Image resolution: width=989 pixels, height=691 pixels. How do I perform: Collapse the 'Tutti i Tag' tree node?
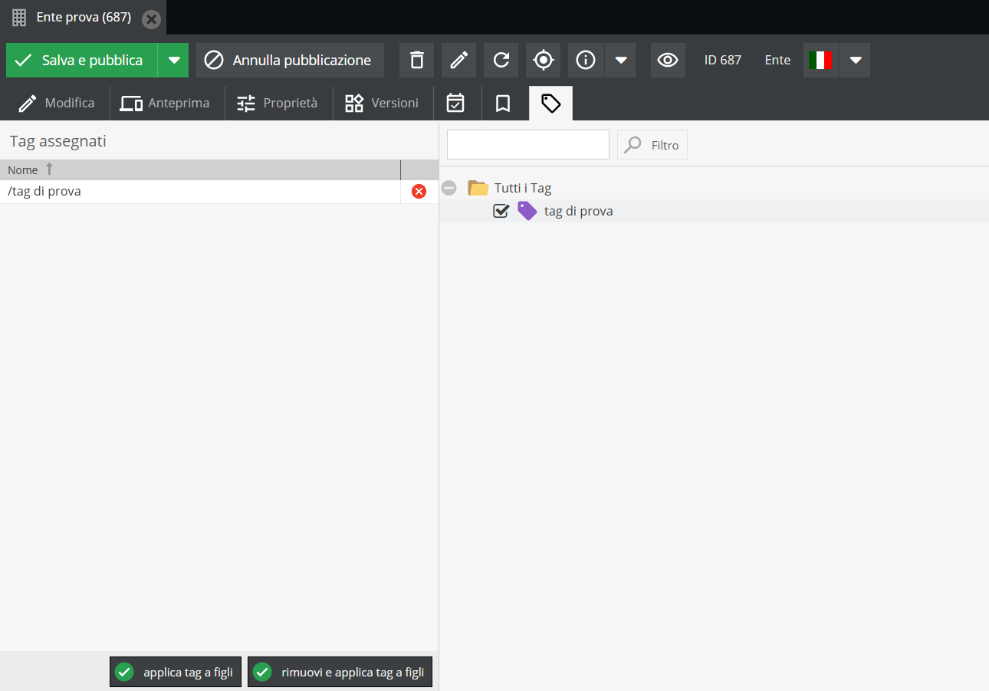pos(449,188)
